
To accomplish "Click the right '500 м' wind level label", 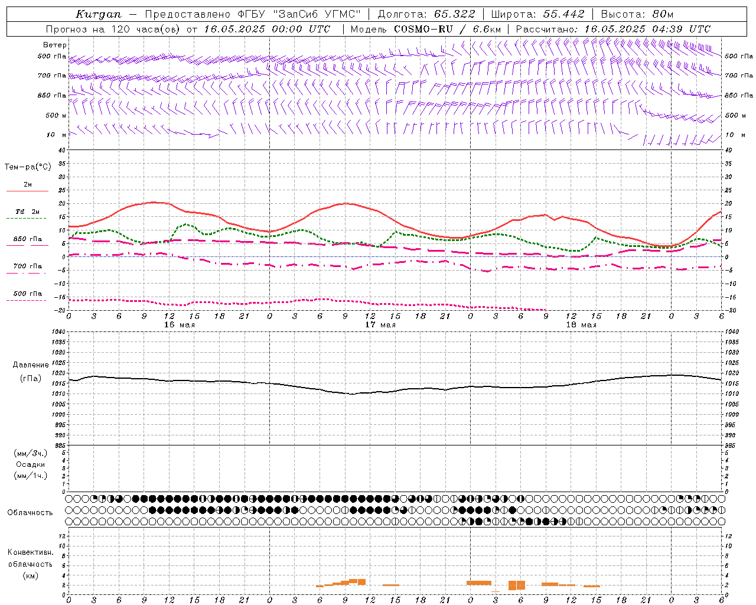I will 735,115.
